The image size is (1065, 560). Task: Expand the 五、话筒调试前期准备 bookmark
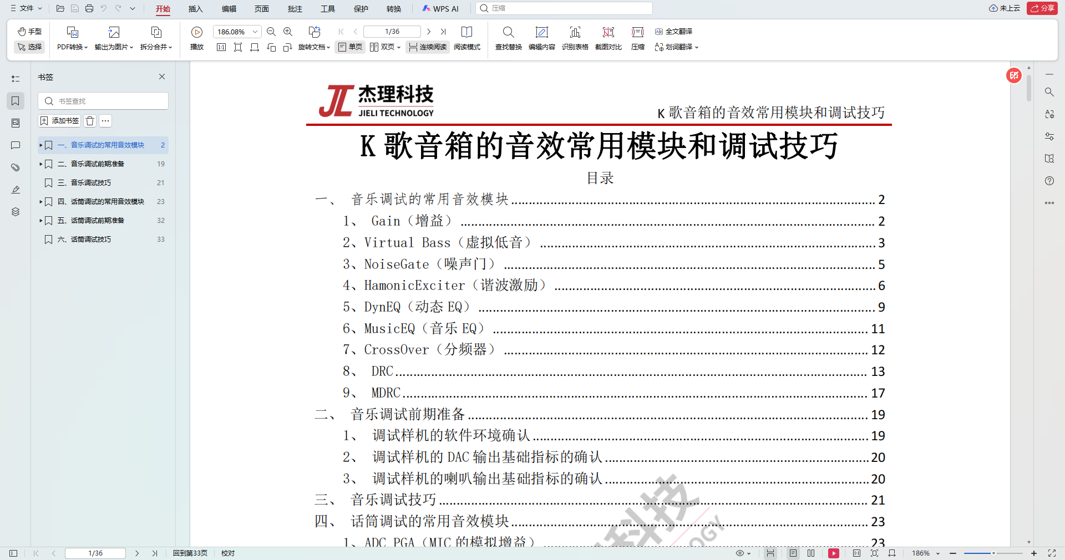pos(40,221)
